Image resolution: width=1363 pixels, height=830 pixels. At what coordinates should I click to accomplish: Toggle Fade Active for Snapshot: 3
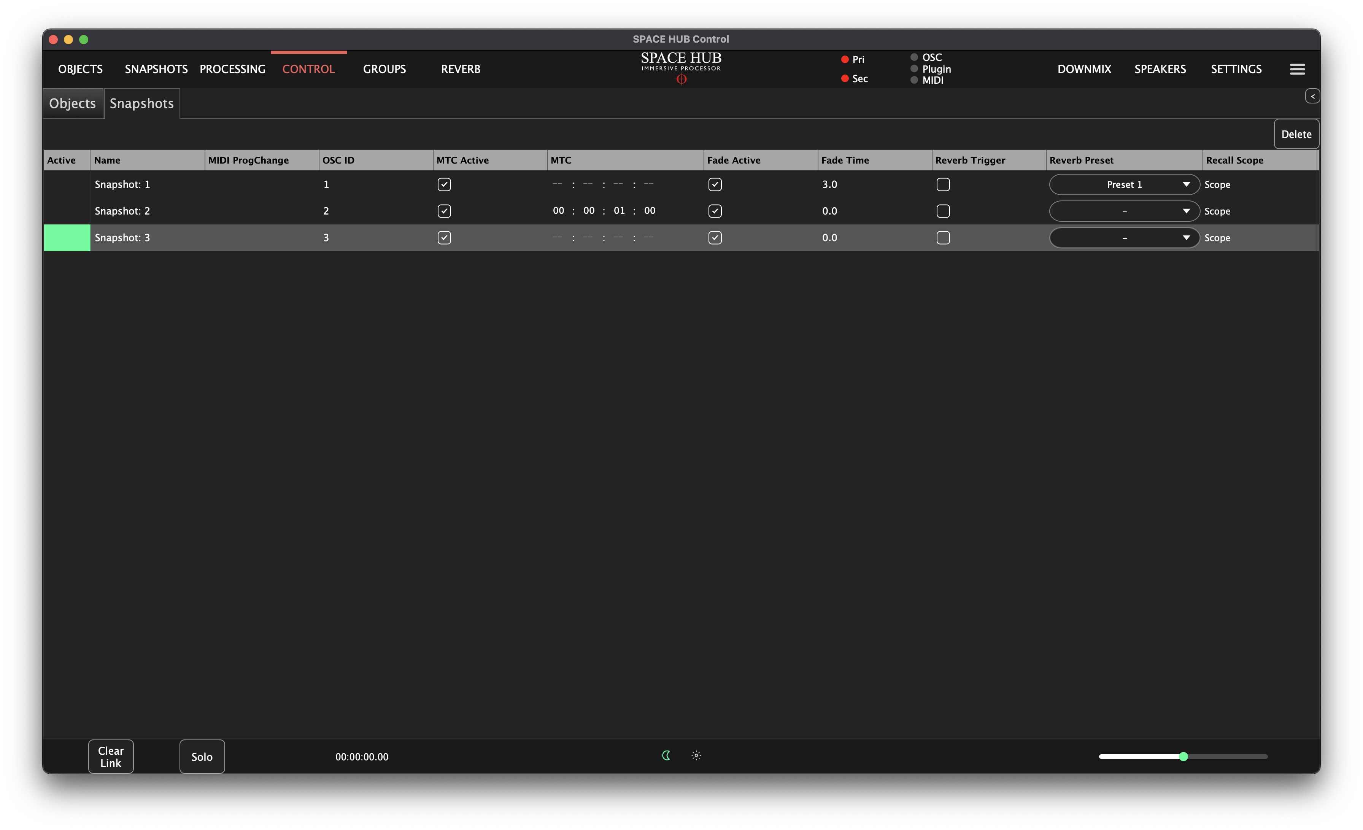tap(715, 237)
